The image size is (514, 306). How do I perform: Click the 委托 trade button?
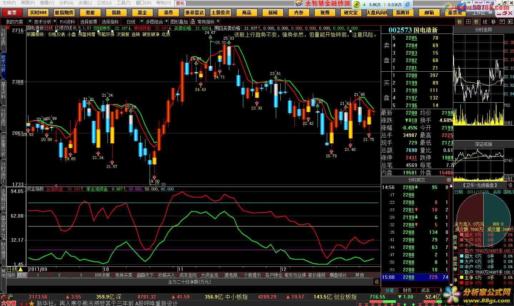180,3
